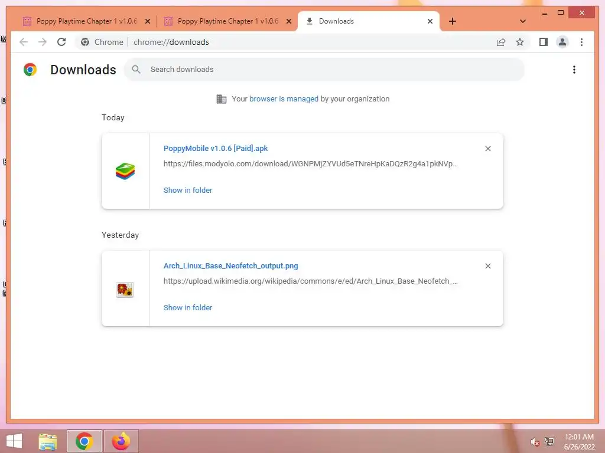
Task: Maximize the Chrome window
Action: point(561,13)
